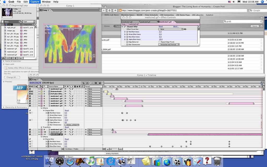The image size is (267, 167).
Task: Hide layer 1 medicine2.gif with its eye toggle
Action: pos(30,89)
